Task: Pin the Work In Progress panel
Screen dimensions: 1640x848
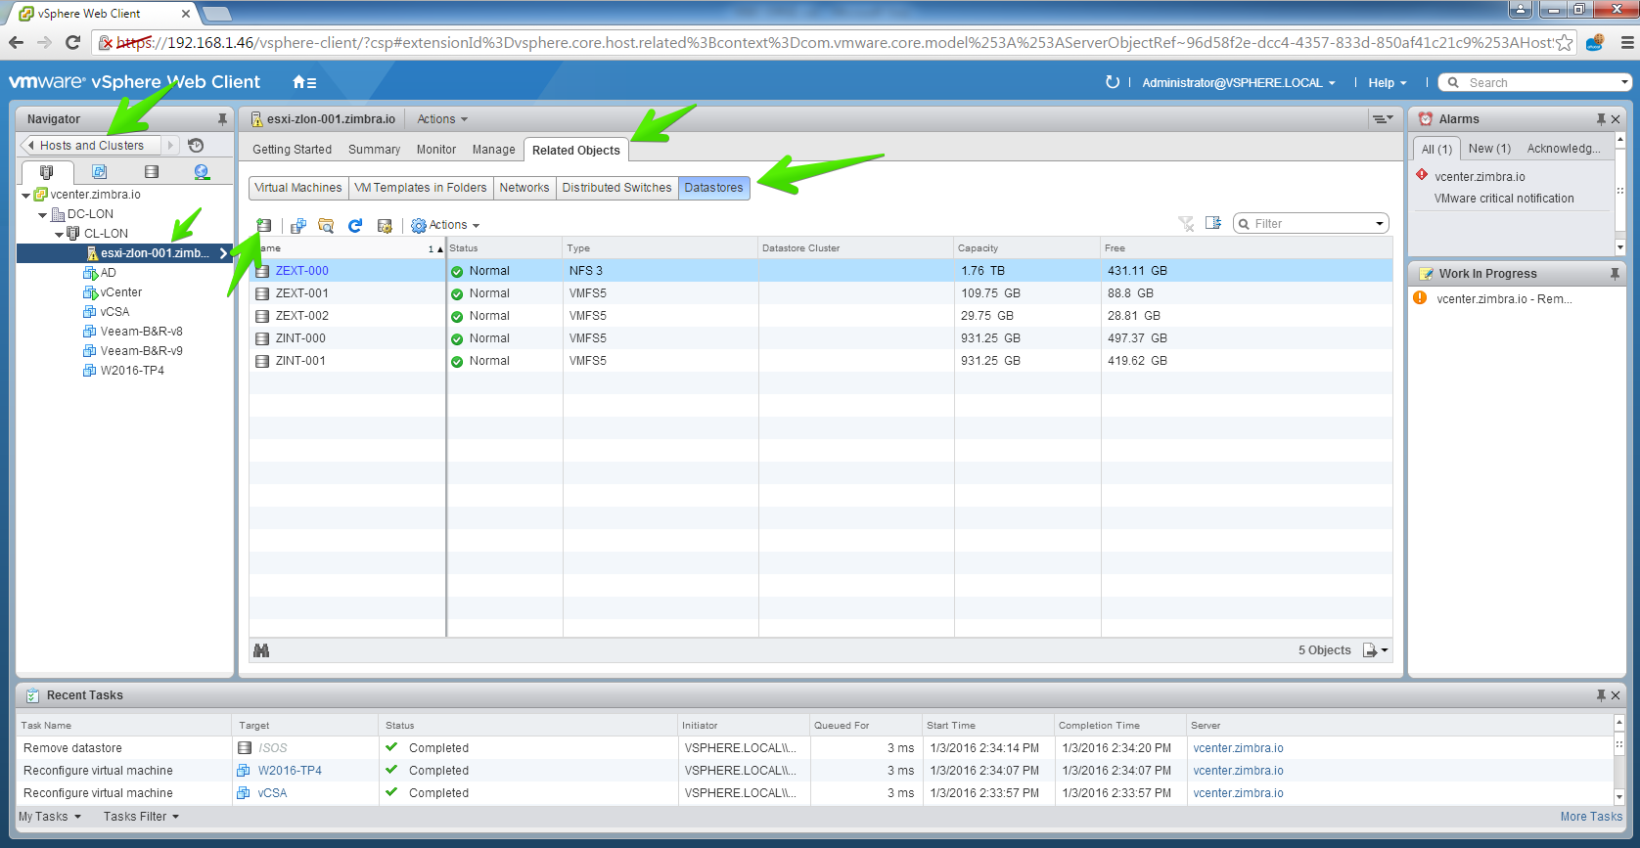Action: click(x=1615, y=274)
